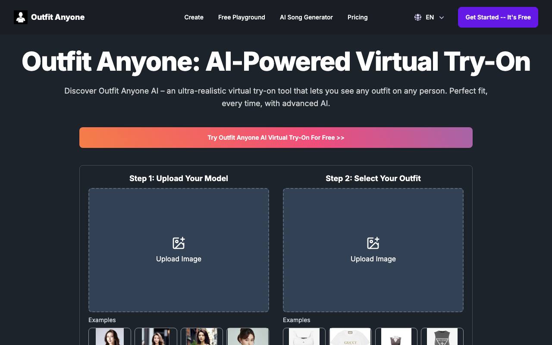Click the image-plus icon in Step 1
Image resolution: width=552 pixels, height=345 pixels.
(x=179, y=243)
